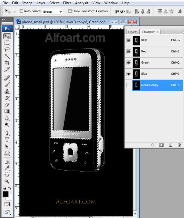Viewport: 184px width, 218px height.
Task: Open the Analysis menu
Action: (x=82, y=3)
